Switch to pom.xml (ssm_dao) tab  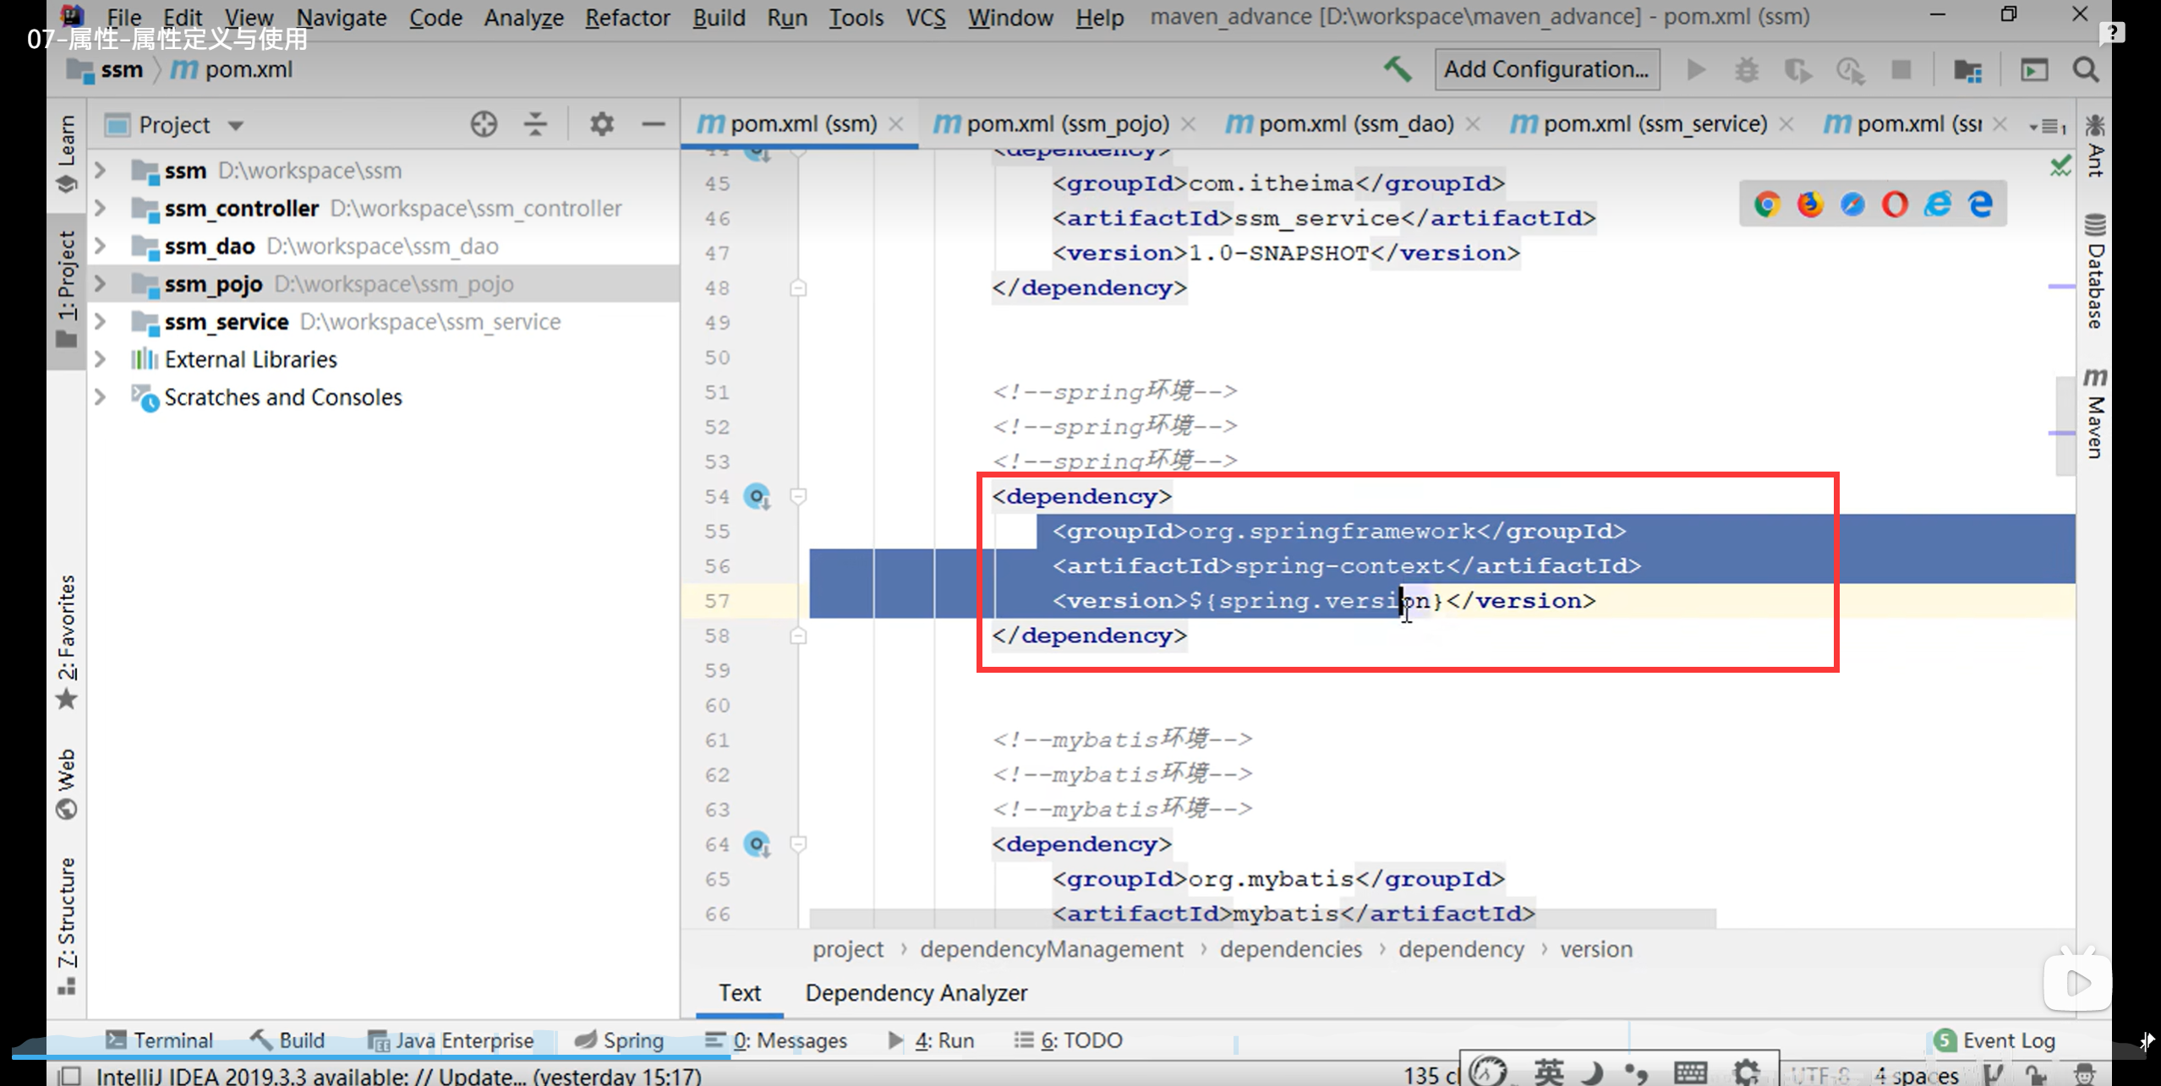[1354, 124]
